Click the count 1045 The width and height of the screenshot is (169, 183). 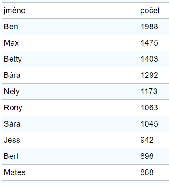(149, 124)
